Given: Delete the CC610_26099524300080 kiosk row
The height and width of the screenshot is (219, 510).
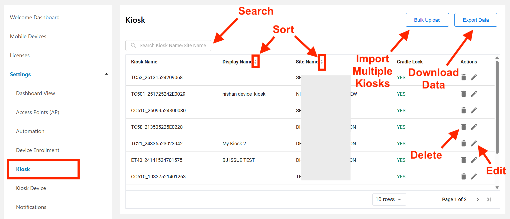Looking at the screenshot, I should click(x=464, y=111).
